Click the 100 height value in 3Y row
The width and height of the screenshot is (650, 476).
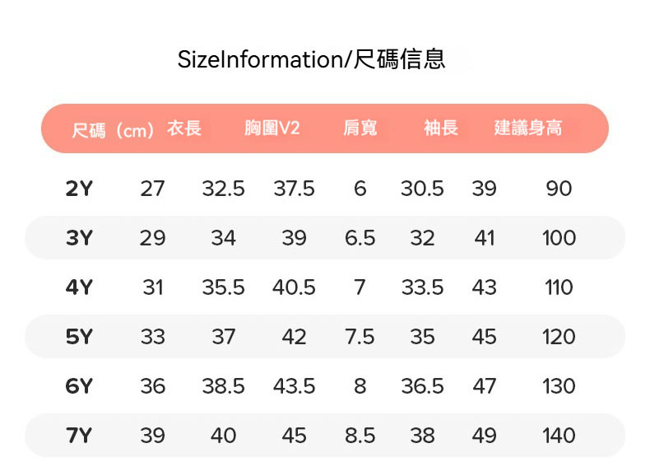pos(559,238)
